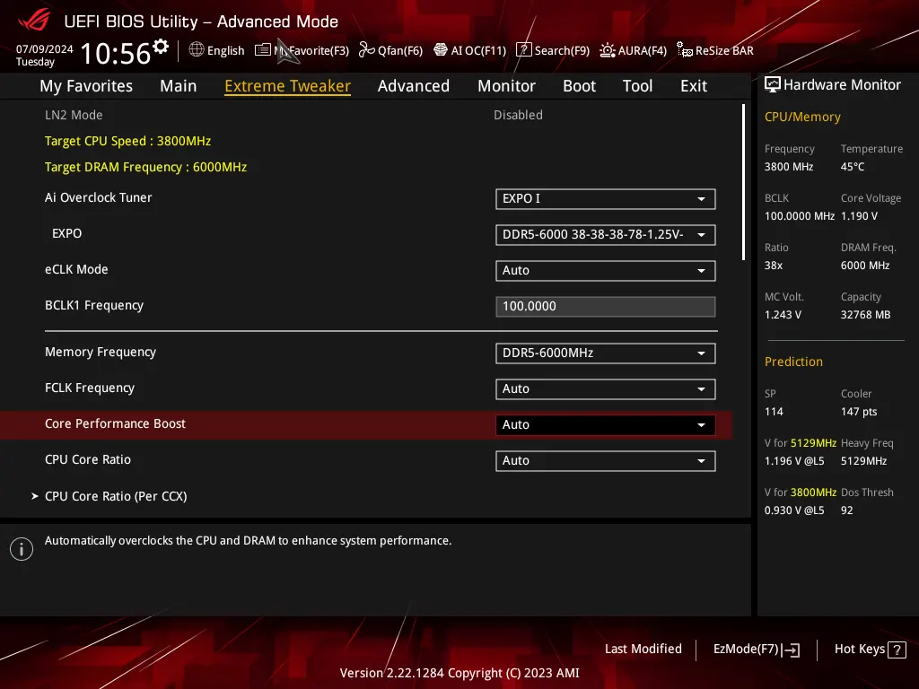Select Extreme Tweaker tab
This screenshot has width=919, height=689.
pyautogui.click(x=288, y=85)
